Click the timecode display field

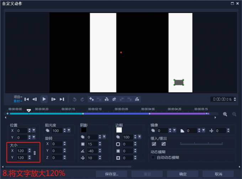pos(222,99)
